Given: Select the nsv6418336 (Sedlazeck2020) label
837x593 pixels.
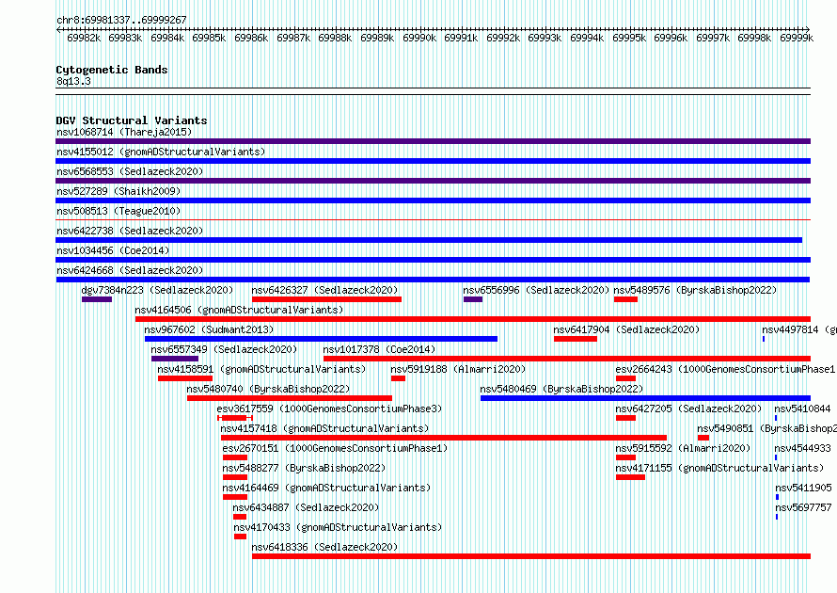Looking at the screenshot, I should coord(324,547).
